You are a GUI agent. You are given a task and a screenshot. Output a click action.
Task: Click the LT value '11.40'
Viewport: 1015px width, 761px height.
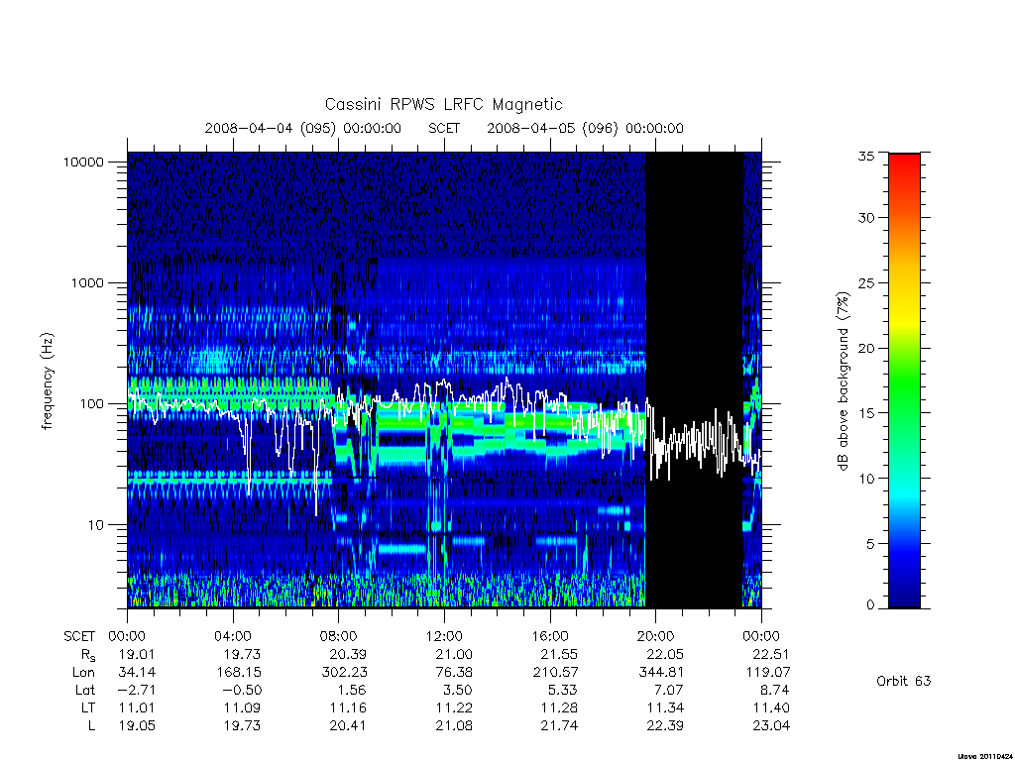771,707
